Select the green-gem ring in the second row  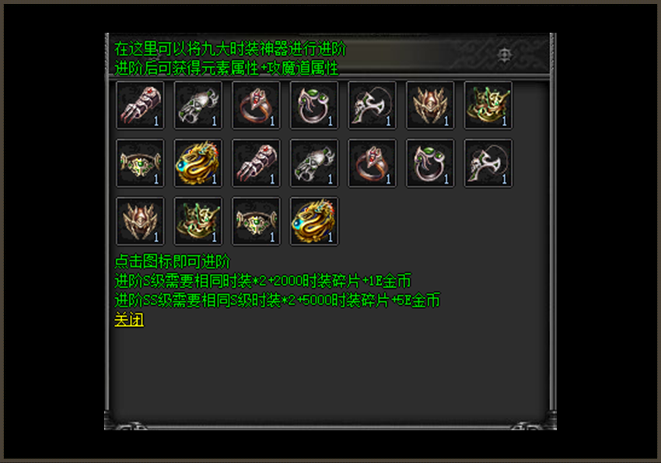tap(430, 163)
